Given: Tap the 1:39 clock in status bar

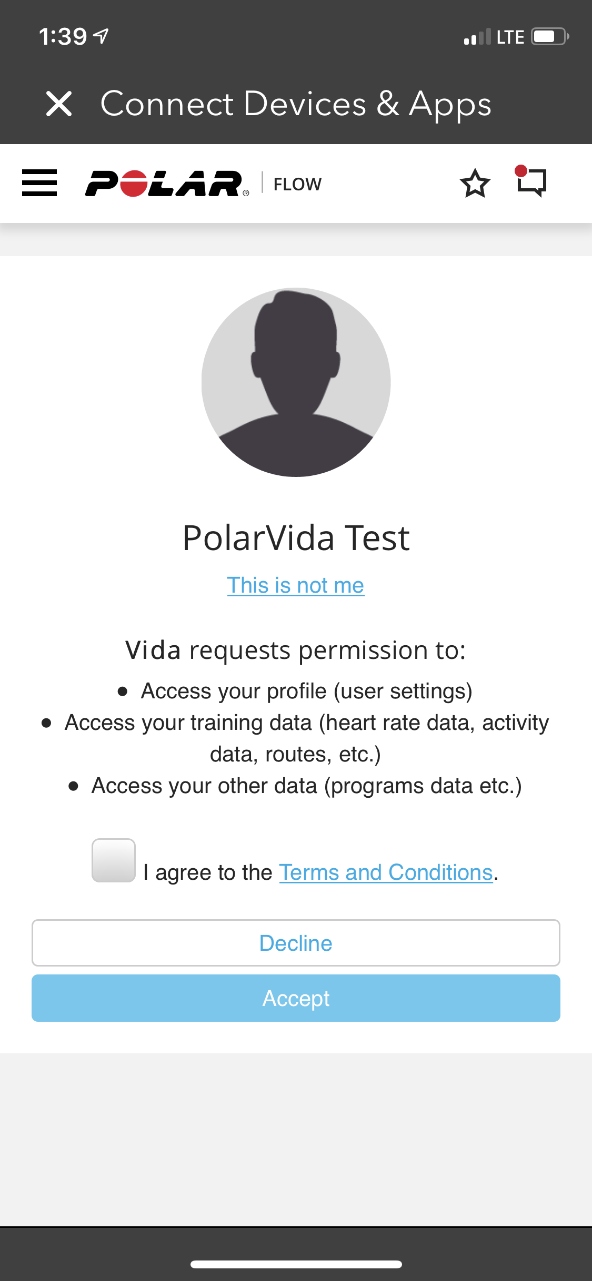Looking at the screenshot, I should 63,37.
